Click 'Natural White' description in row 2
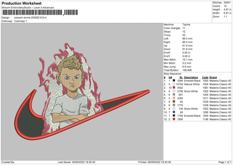The width and height of the screenshot is (233, 165). point(192,84)
